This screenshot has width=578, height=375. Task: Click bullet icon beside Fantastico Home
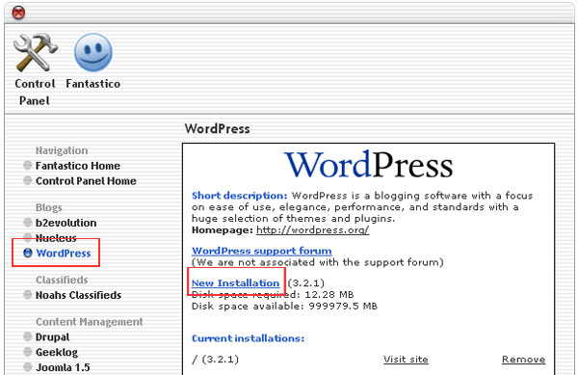coord(28,165)
